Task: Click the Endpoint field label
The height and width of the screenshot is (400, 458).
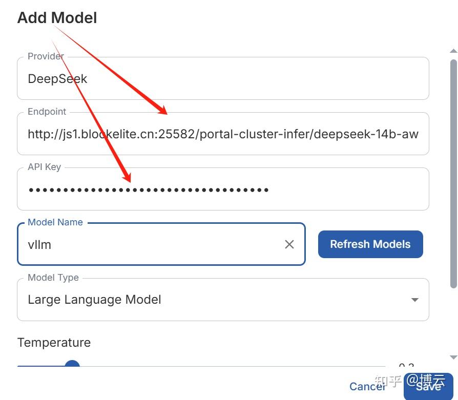Action: (47, 112)
